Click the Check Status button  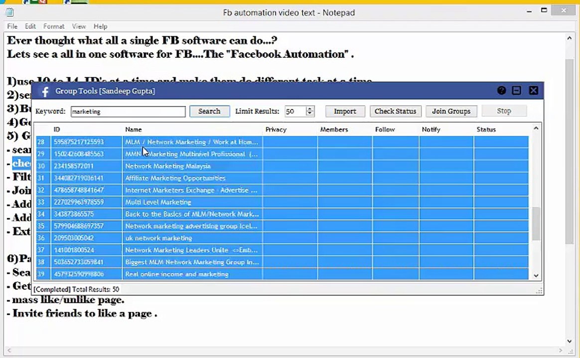click(396, 111)
